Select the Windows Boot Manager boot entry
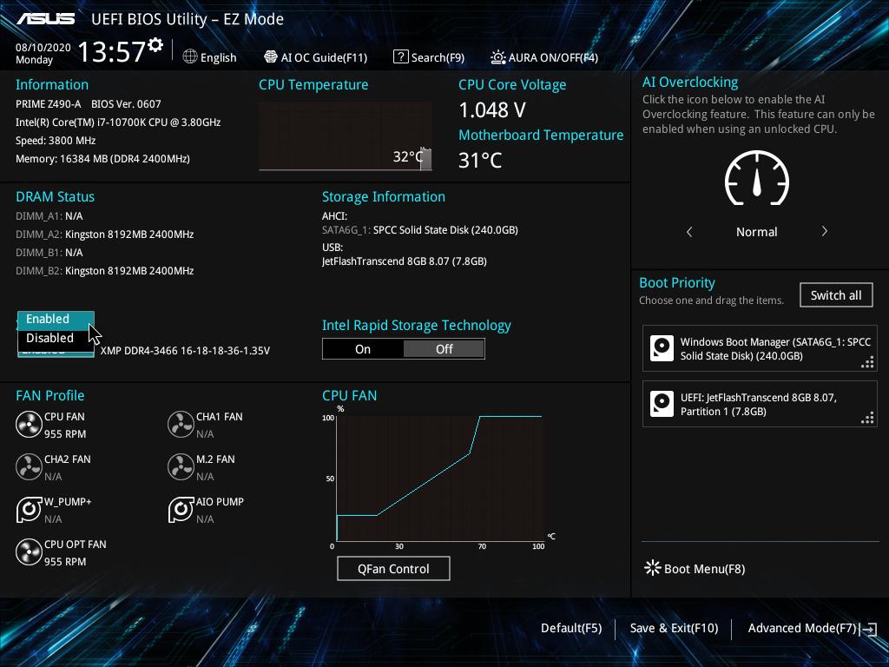 point(760,348)
